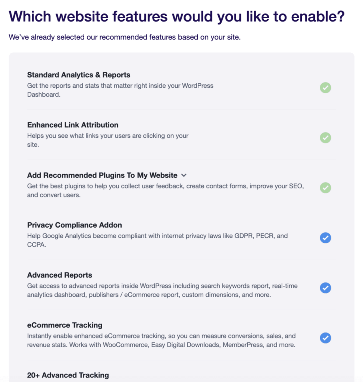Click the checkmark next to Enhanced Link Attribution
Viewport: 363px width, 382px height.
point(325,138)
